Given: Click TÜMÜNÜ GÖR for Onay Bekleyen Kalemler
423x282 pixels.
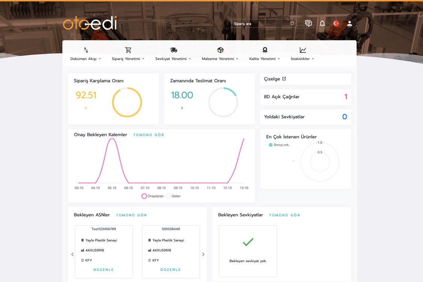Looking at the screenshot, I should tap(149, 135).
